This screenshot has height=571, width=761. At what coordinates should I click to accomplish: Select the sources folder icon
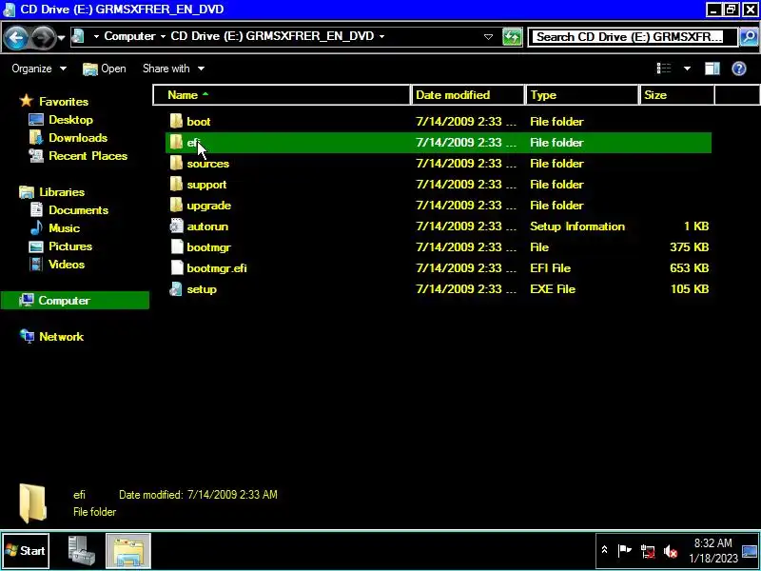(177, 163)
